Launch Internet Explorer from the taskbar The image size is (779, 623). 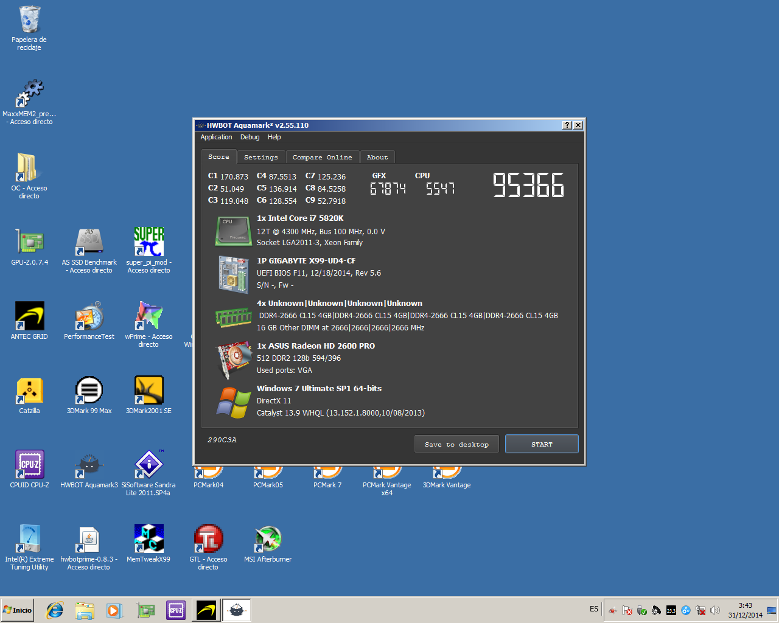(x=55, y=610)
